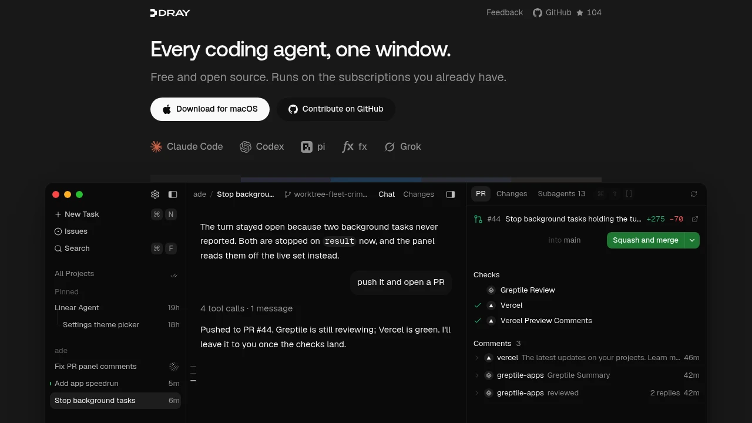Image resolution: width=752 pixels, height=423 pixels.
Task: Toggle the left sidebar panel icon
Action: 173,194
